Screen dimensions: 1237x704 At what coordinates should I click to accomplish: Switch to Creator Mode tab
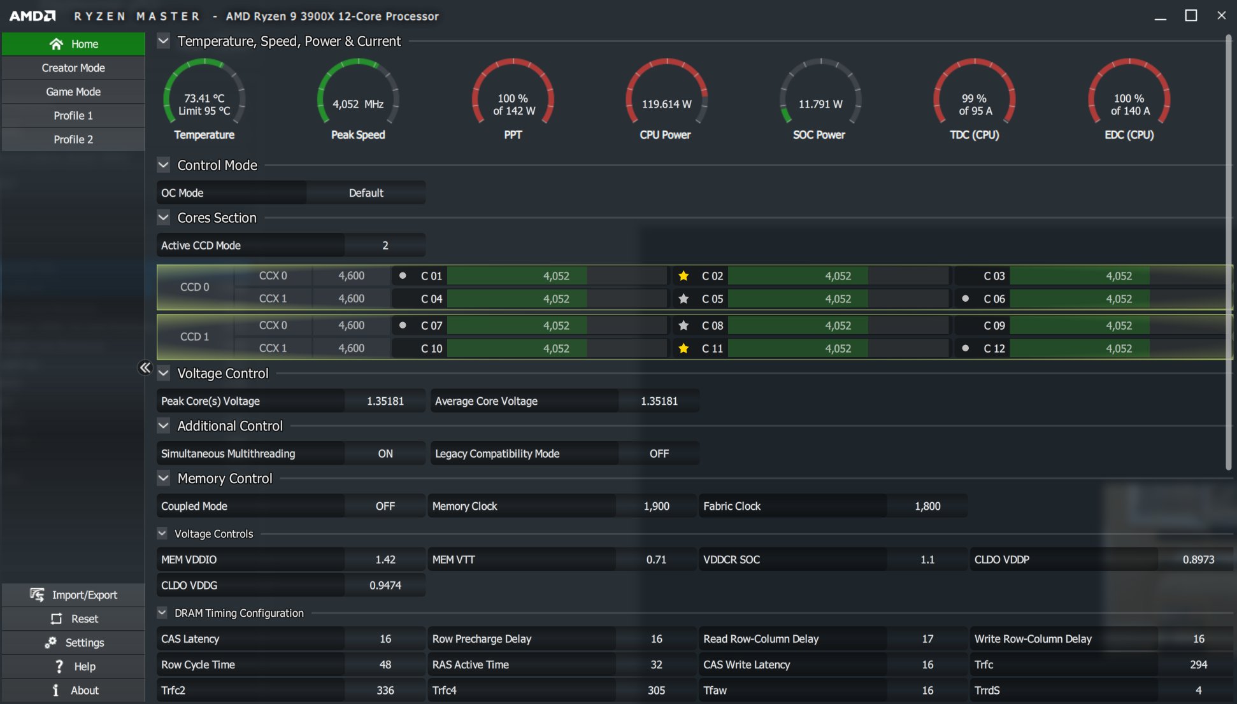point(73,68)
